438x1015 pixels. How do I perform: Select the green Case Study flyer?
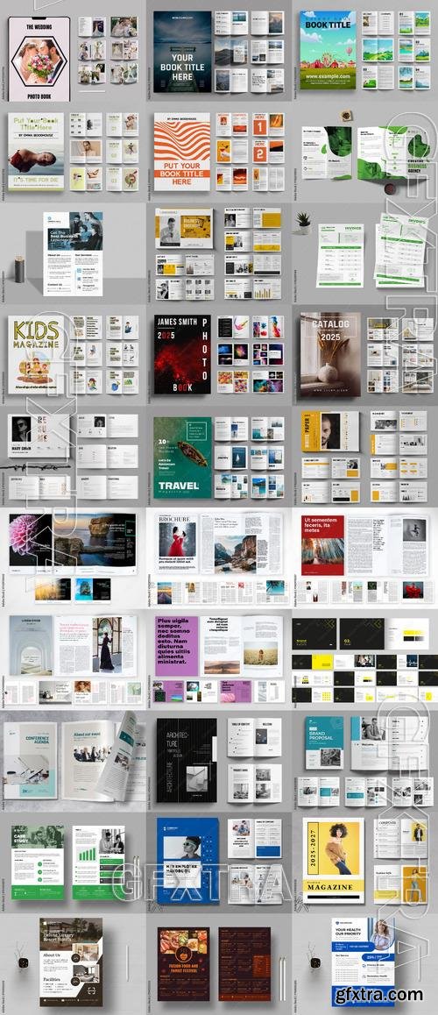(38, 862)
